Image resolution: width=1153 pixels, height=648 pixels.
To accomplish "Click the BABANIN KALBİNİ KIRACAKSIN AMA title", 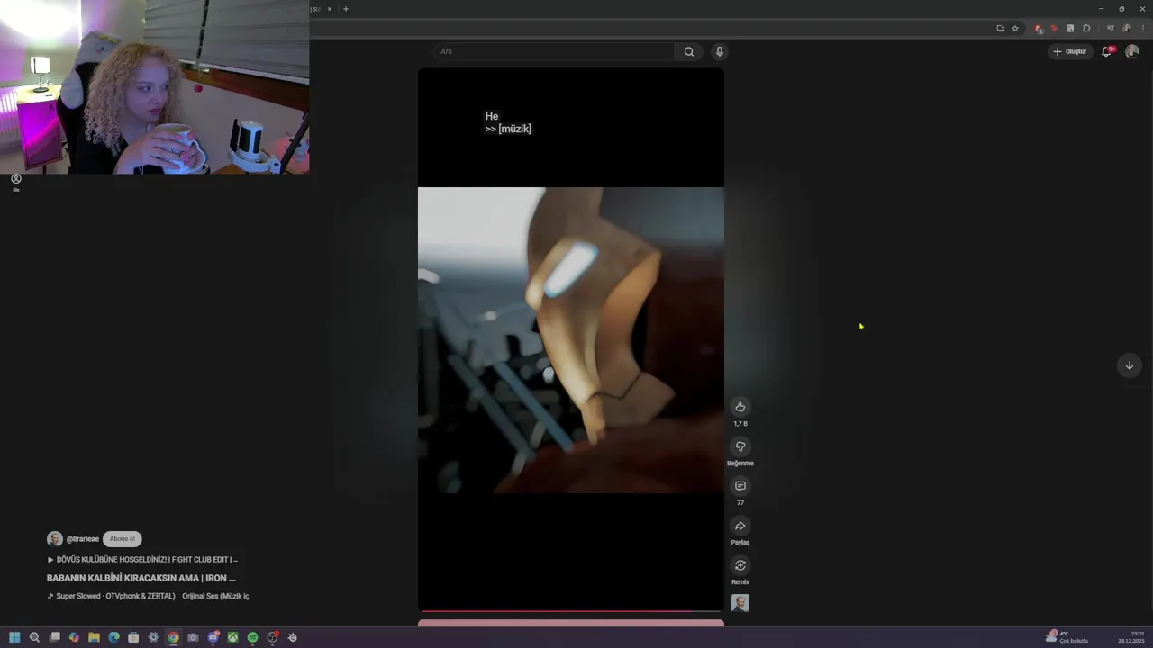I will click(141, 578).
